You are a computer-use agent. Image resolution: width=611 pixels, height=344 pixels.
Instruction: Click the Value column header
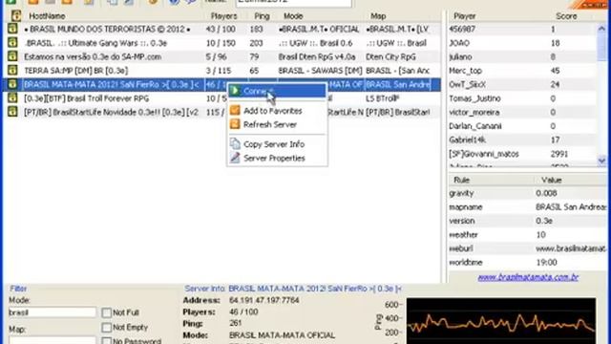click(x=552, y=180)
